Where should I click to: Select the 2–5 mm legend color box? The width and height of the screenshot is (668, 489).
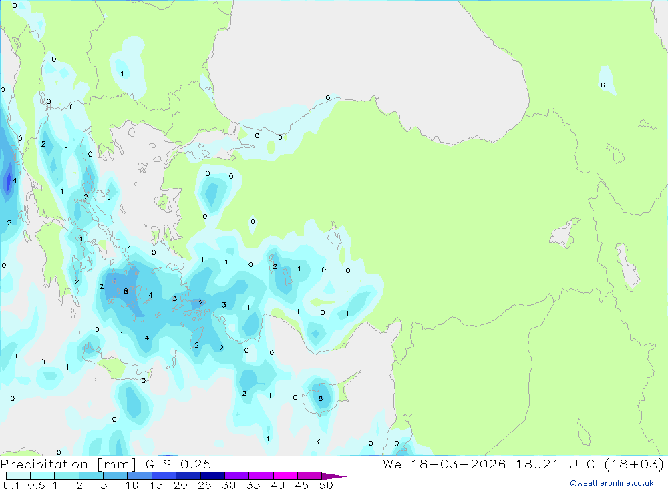coord(91,476)
